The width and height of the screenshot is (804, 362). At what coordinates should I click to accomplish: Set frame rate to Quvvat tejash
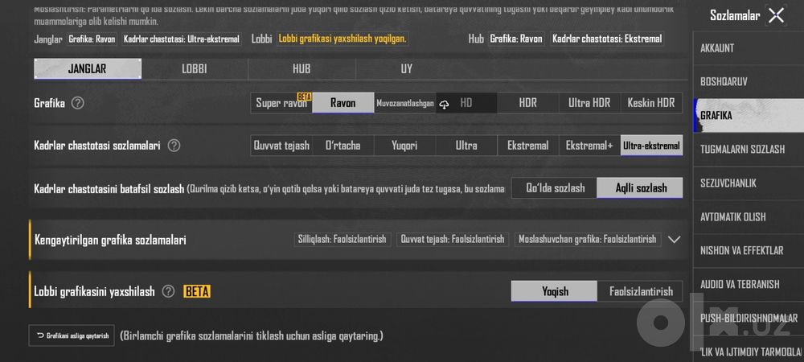281,146
